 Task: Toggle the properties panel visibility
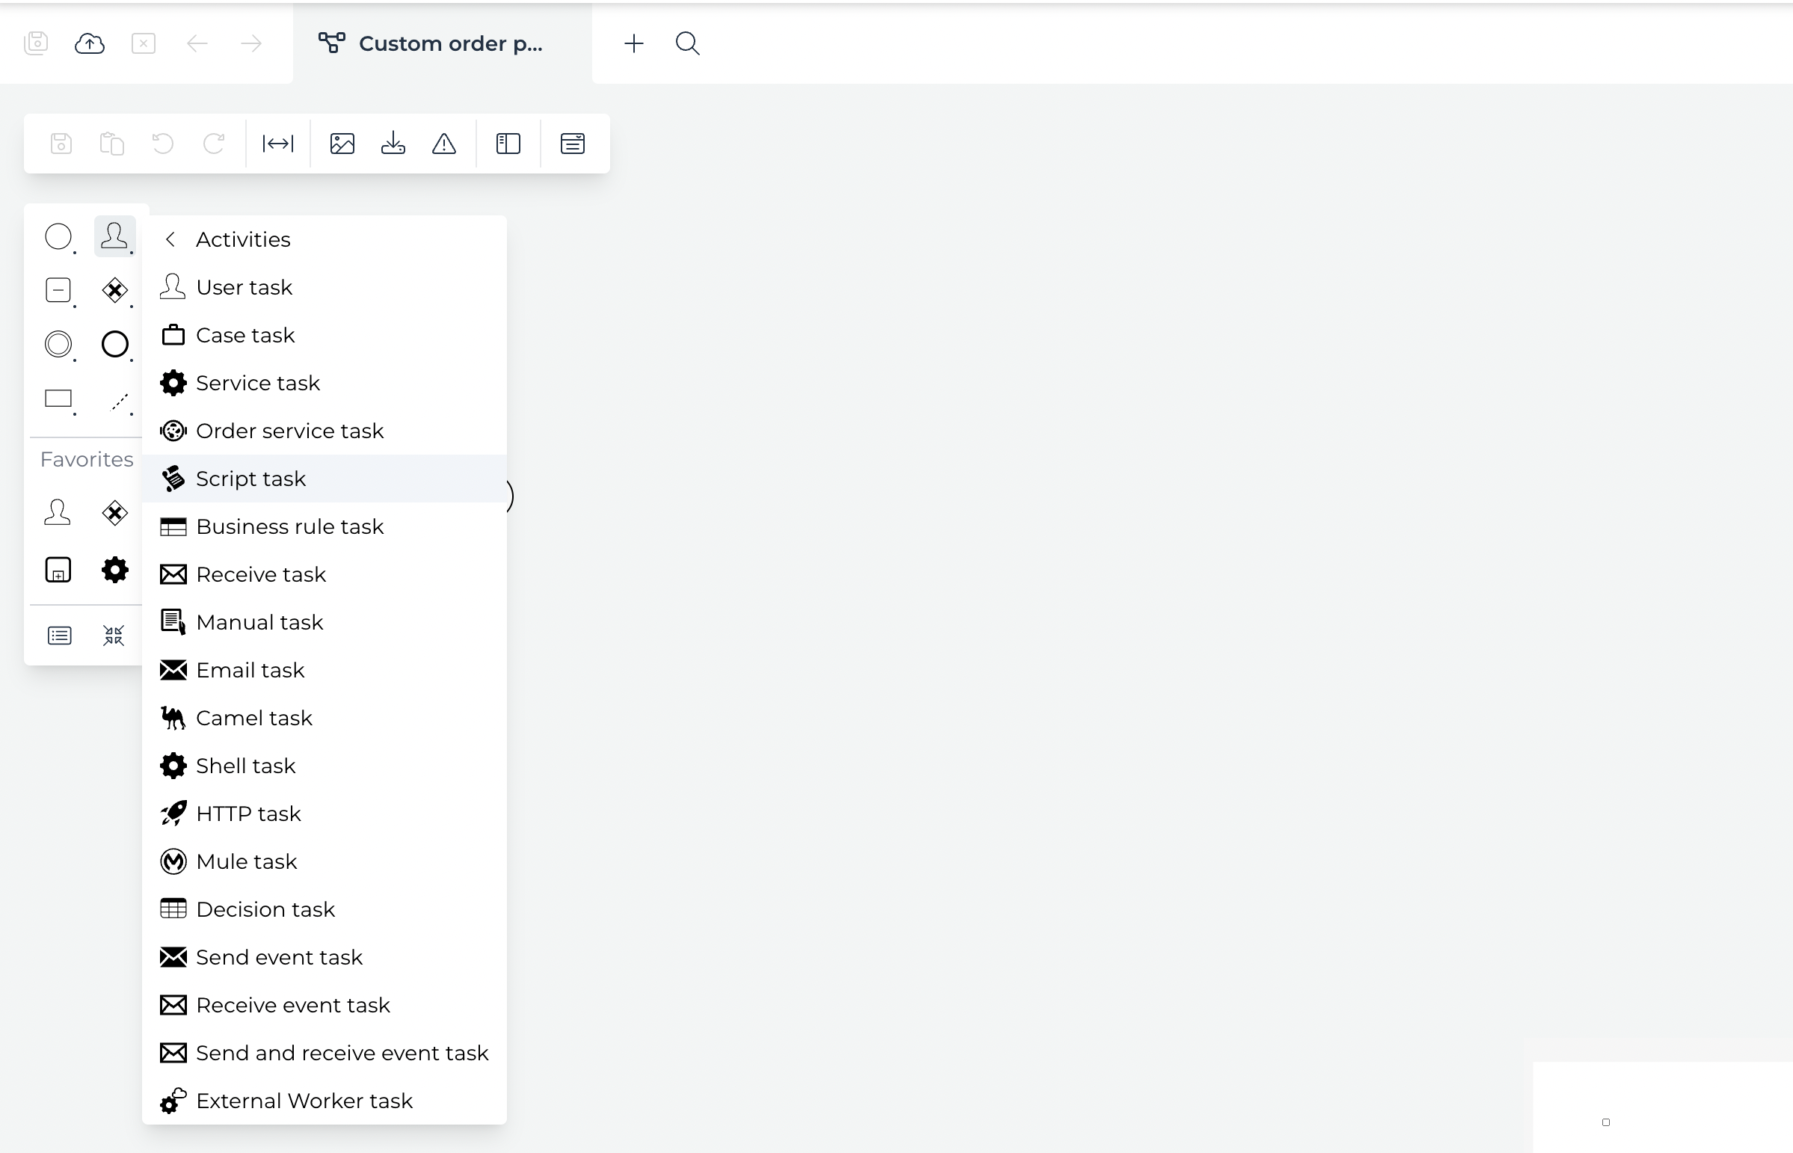click(572, 142)
